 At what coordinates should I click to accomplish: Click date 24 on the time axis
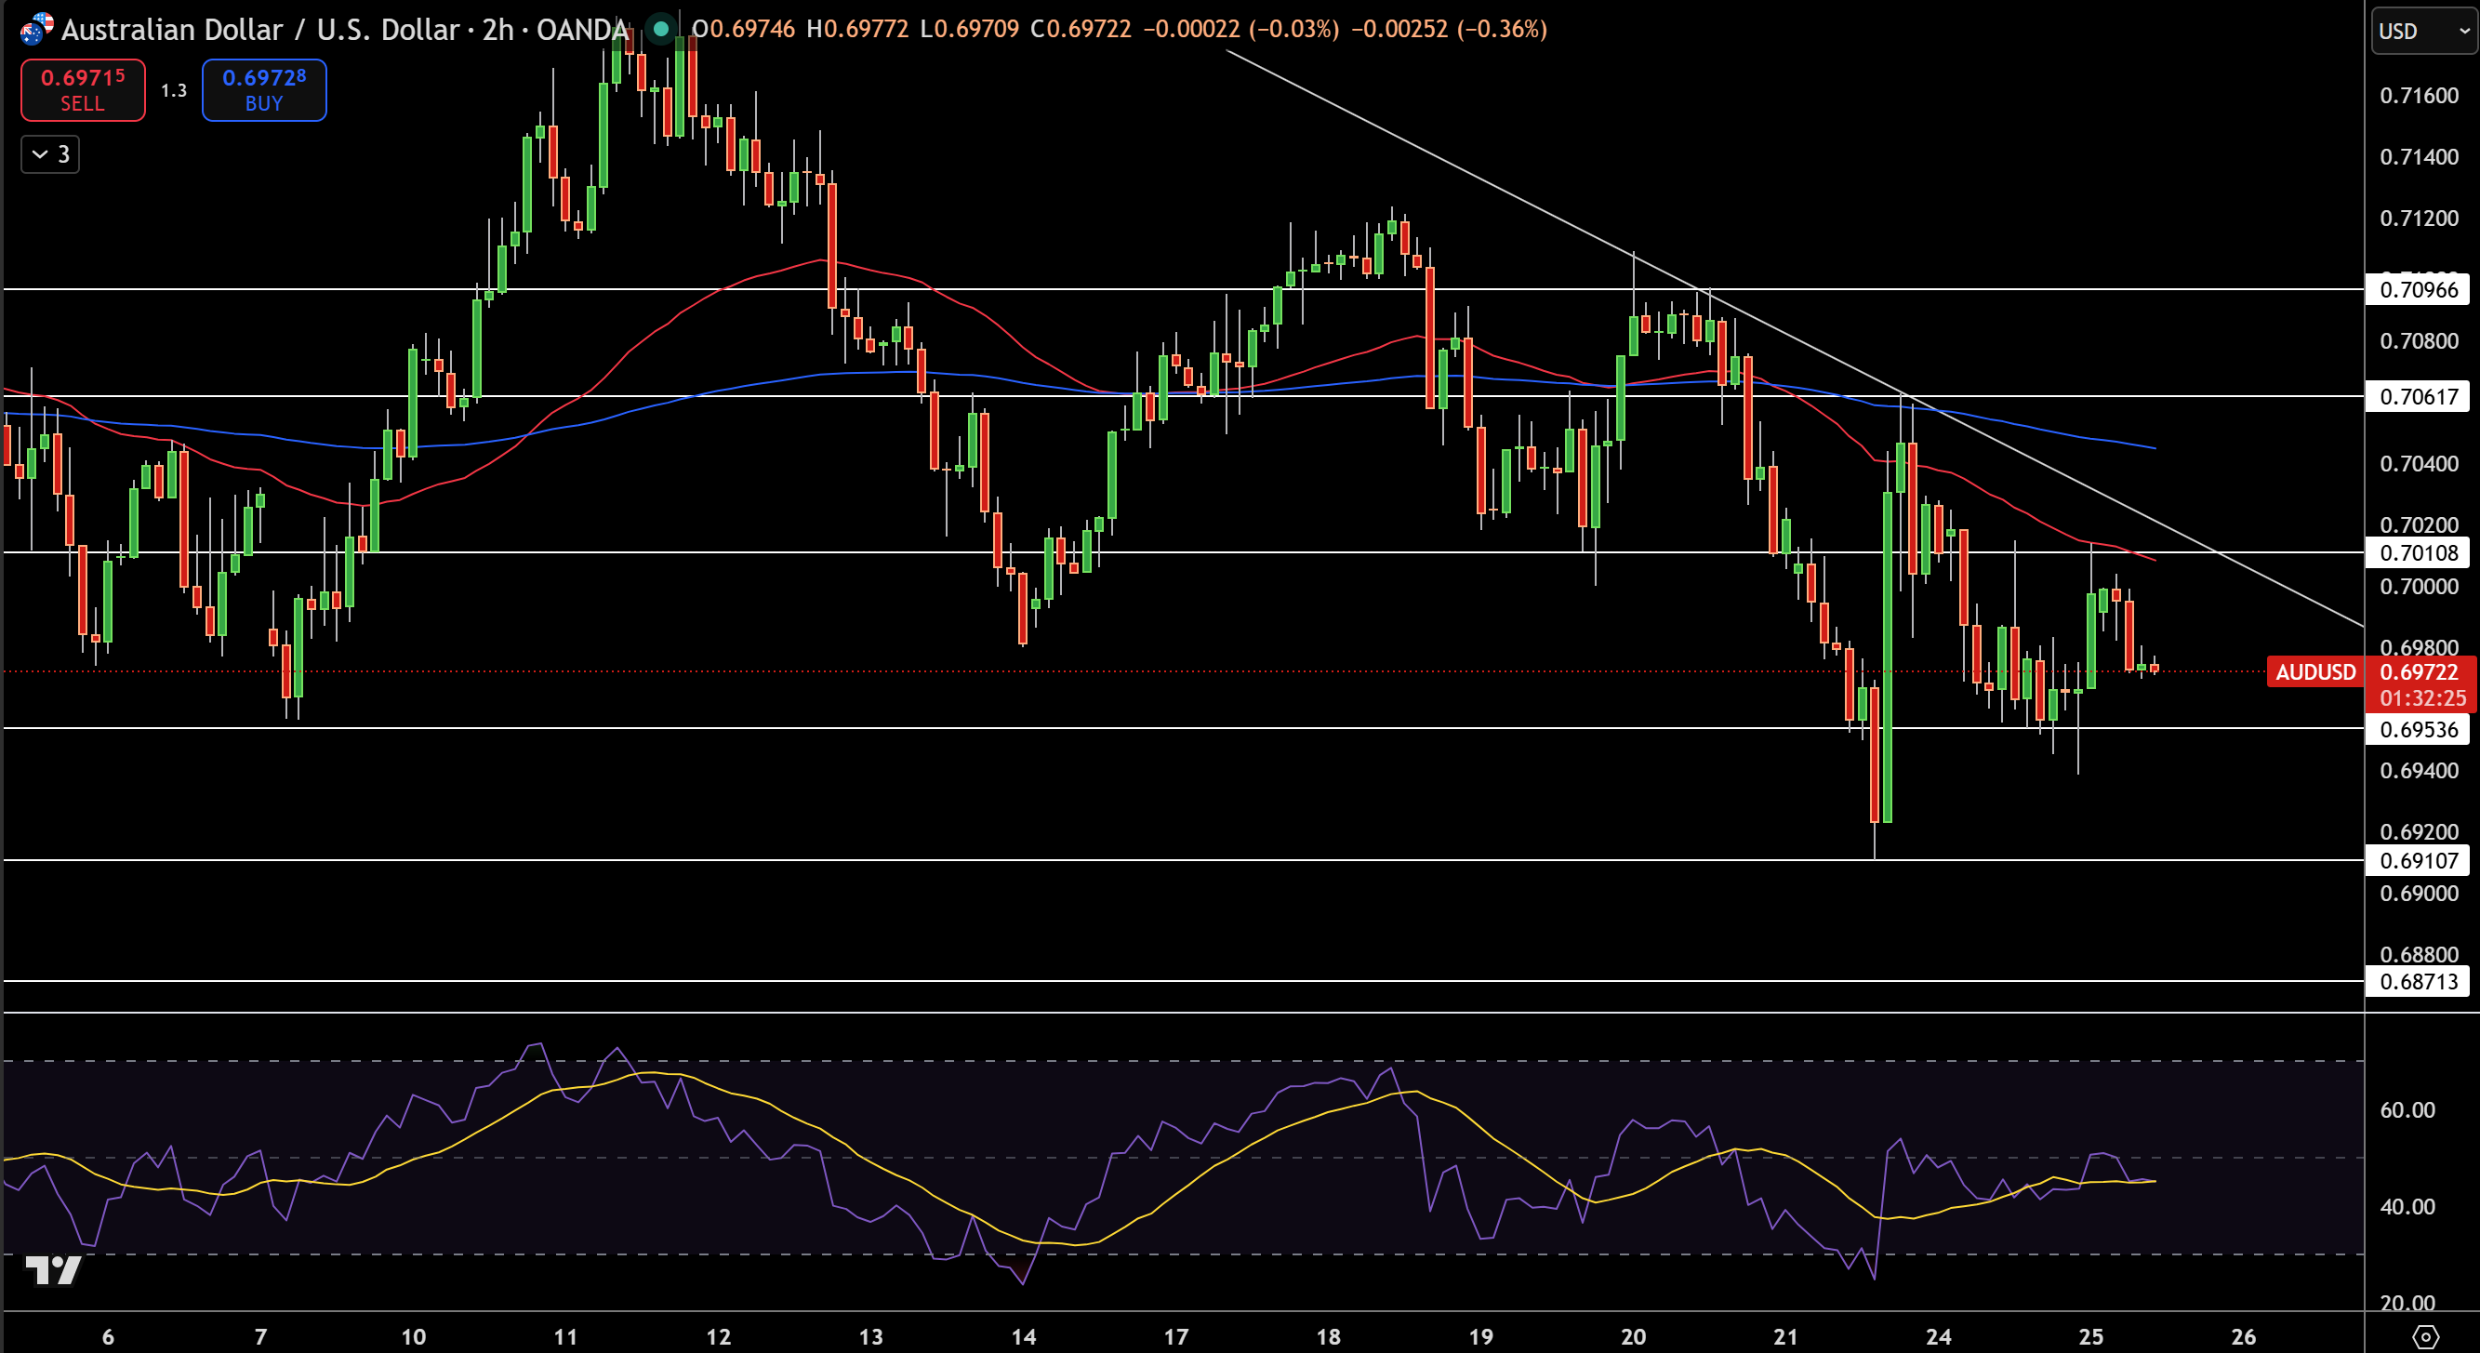(1938, 1336)
